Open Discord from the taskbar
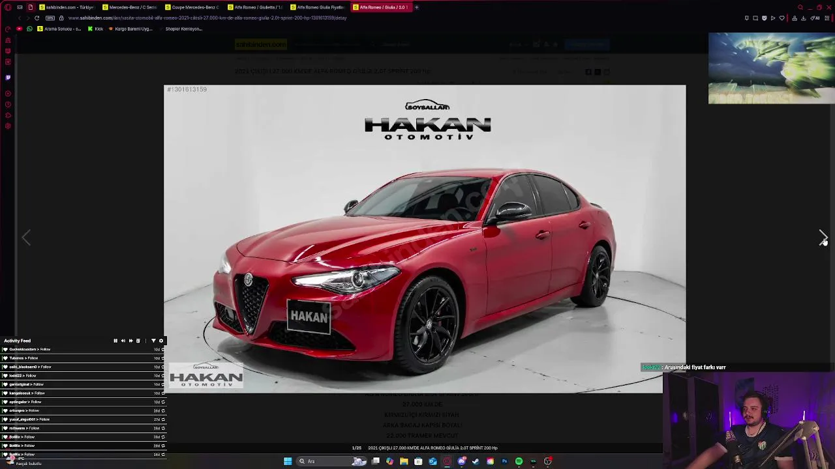The height and width of the screenshot is (469, 835). pyautogui.click(x=462, y=461)
